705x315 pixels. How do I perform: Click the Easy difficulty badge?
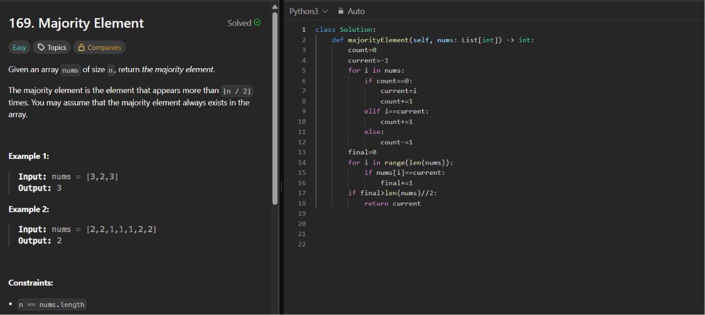pyautogui.click(x=19, y=48)
